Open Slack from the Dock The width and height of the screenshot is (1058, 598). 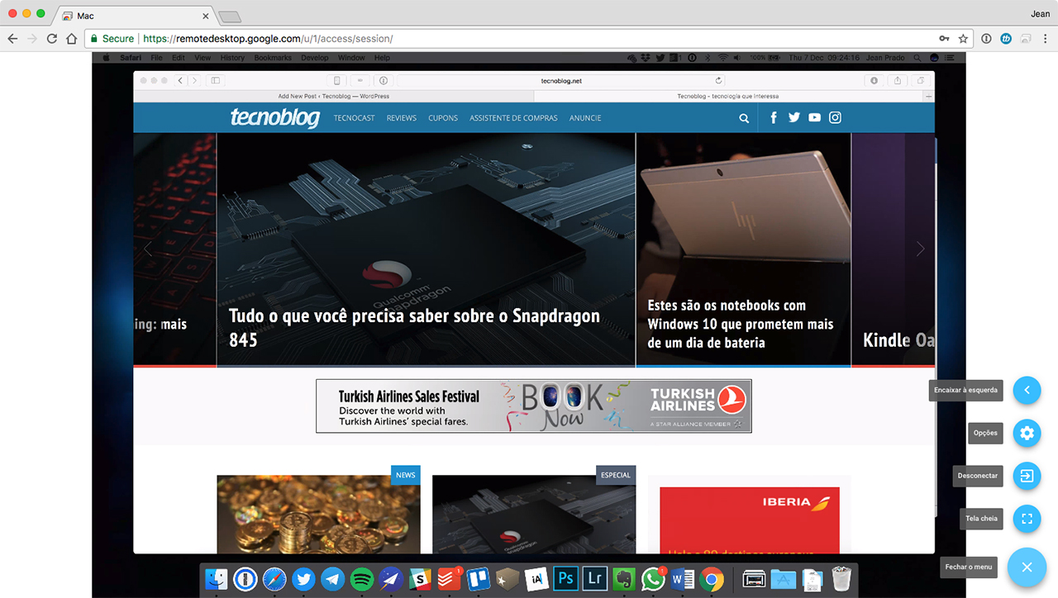tap(420, 580)
